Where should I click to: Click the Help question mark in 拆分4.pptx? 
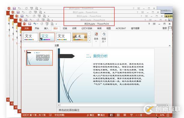[x=149, y=24]
